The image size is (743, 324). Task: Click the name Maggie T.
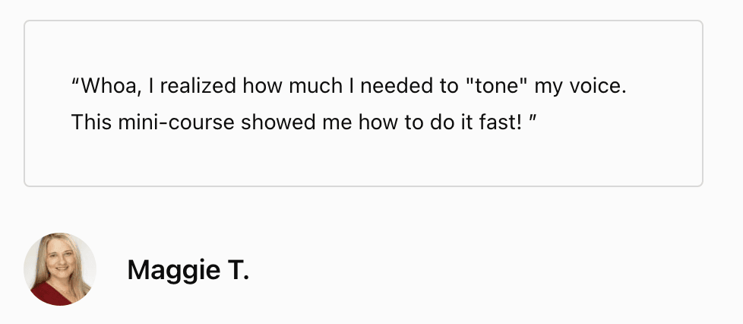coord(188,270)
